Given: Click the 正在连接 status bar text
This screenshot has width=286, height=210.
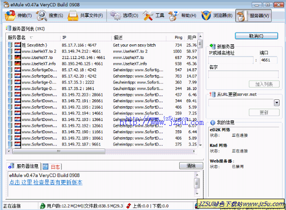Looking at the screenshot, I should [12, 206].
